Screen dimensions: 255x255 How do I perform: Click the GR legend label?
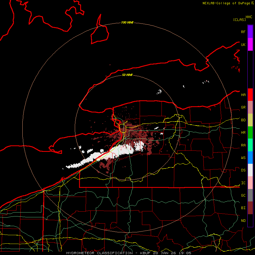point(243,107)
